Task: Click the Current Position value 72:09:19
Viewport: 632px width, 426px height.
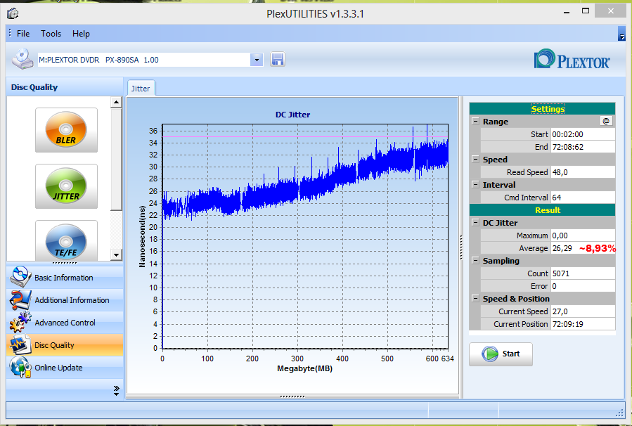Action: [x=582, y=324]
